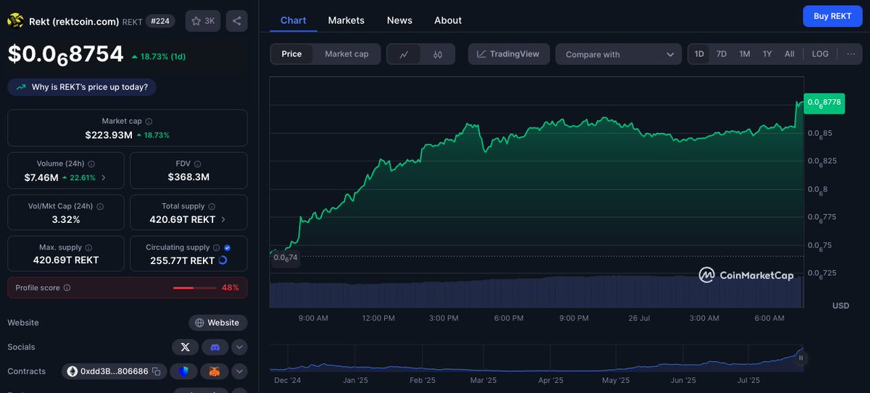870x393 pixels.
Task: Copy the contract address icon
Action: click(x=157, y=371)
